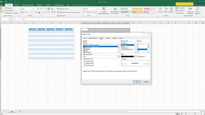Click the Format Painter (Формат по образцу) icon

6,13
